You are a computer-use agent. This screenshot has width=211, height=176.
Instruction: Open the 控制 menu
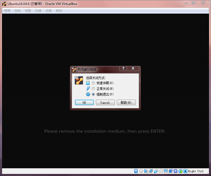click(x=18, y=11)
